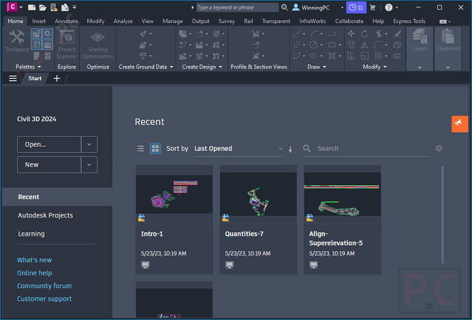Click the Profile icon in Create Design
The height and width of the screenshot is (320, 472).
199,45
